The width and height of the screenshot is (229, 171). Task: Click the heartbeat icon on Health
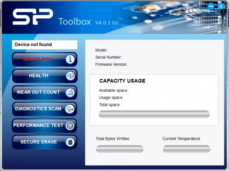tap(70, 76)
